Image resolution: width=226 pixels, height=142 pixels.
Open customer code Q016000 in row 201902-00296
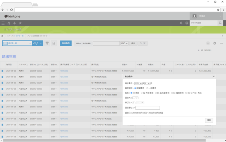point(64,77)
